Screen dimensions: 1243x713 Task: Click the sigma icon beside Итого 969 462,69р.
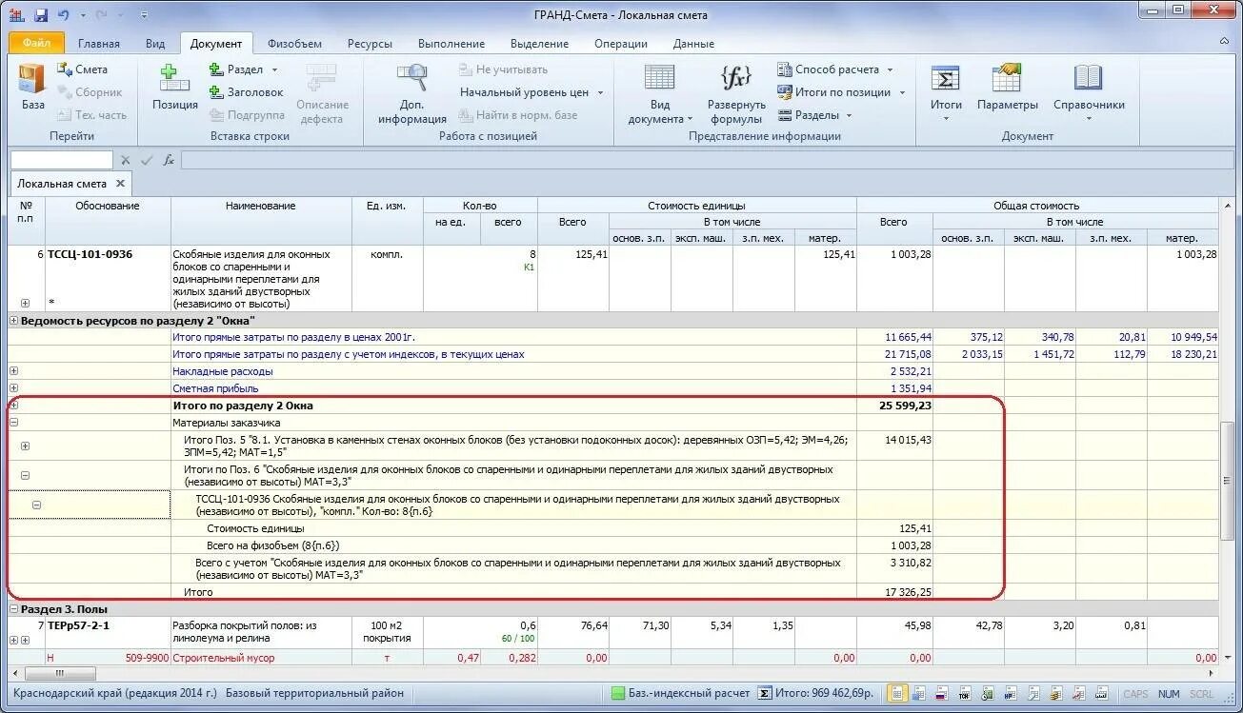point(764,694)
